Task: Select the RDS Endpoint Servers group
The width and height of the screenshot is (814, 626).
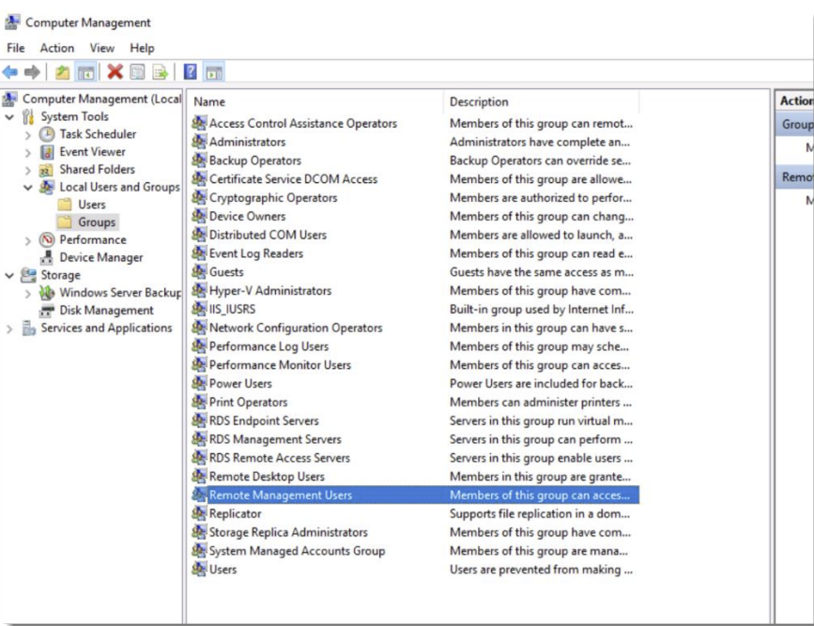Action: coord(264,421)
